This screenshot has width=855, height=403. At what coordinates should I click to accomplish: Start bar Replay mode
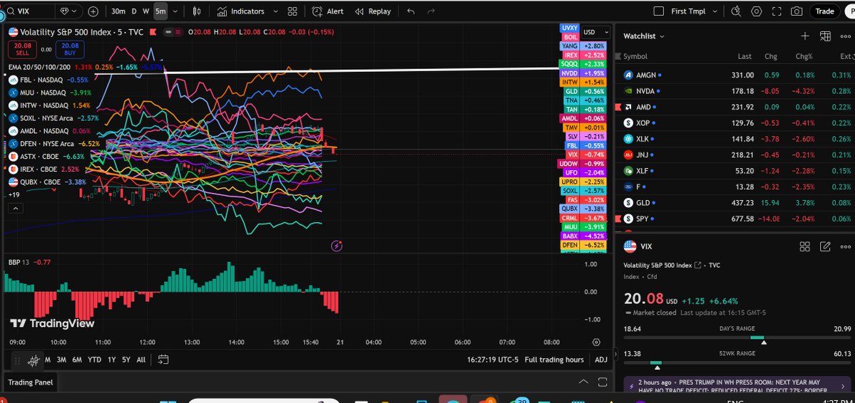tap(373, 11)
